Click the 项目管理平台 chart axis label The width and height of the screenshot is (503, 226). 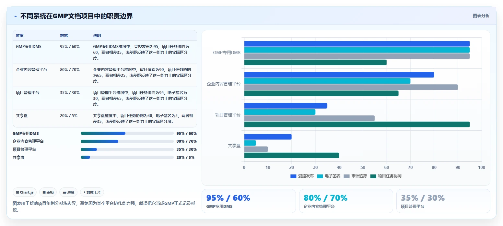coord(228,115)
